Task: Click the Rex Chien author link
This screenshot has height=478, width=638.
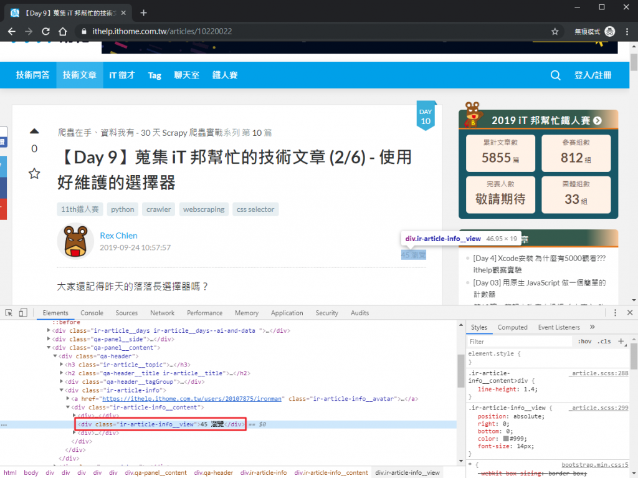Action: pos(118,236)
